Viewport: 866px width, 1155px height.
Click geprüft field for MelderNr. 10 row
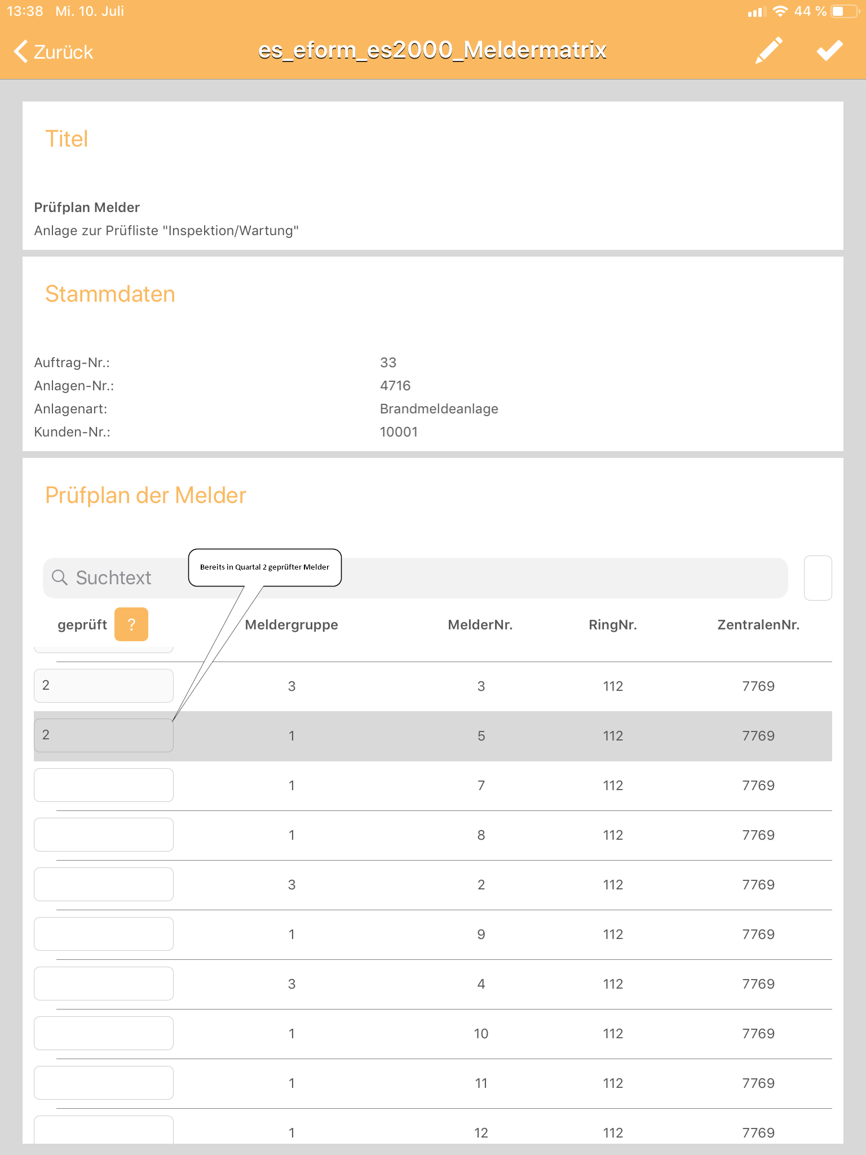pyautogui.click(x=104, y=1033)
